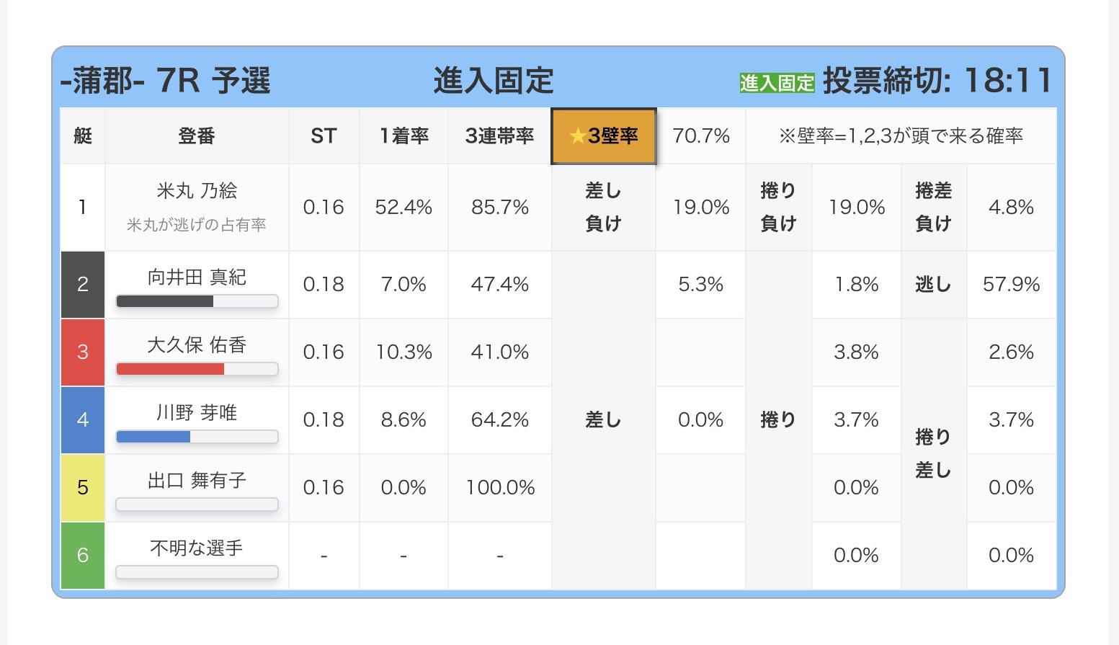The width and height of the screenshot is (1119, 645).
Task: Click the 1着率 column header
Action: pos(404,136)
